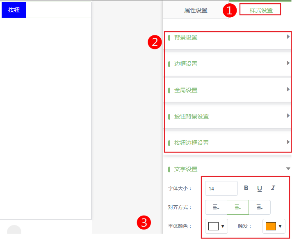Image resolution: width=292 pixels, height=239 pixels.
Task: Toggle underline text formatting
Action: [260, 188]
